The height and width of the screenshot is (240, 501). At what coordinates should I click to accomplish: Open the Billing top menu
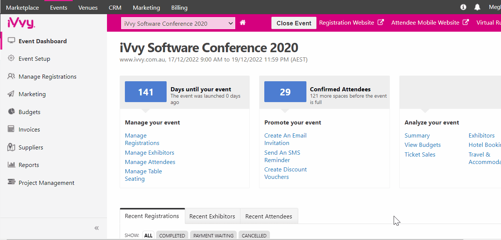click(x=179, y=7)
